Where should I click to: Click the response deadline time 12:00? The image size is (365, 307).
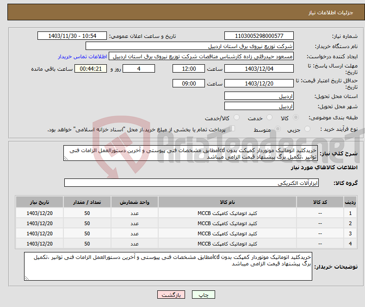click(189, 68)
